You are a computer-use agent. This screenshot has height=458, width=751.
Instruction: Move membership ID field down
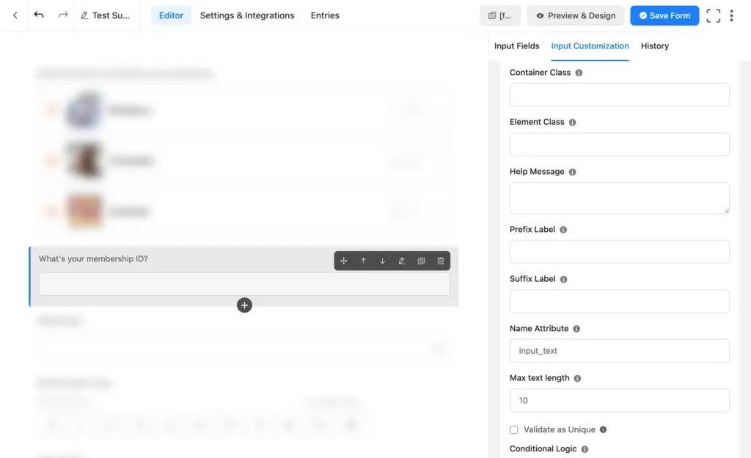[x=382, y=261]
